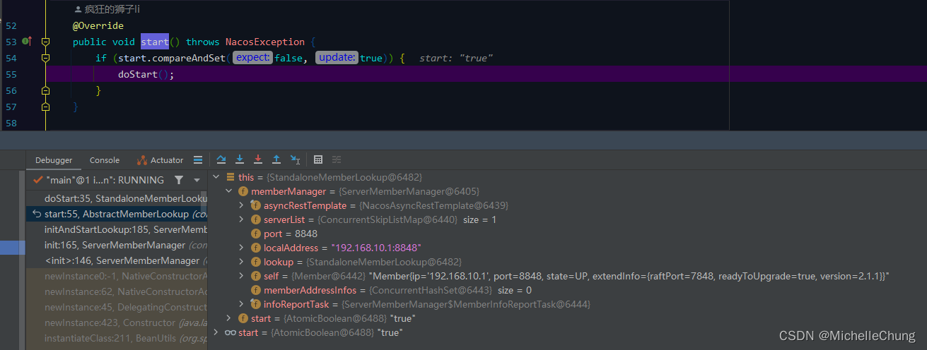
Task: Click the fold end marker at line 56
Action: [x=45, y=91]
